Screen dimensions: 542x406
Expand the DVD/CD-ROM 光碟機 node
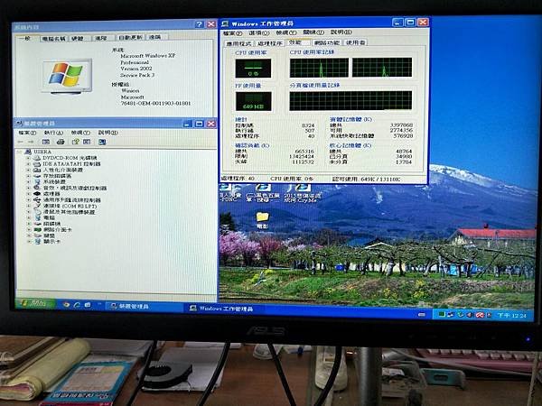[x=29, y=158]
